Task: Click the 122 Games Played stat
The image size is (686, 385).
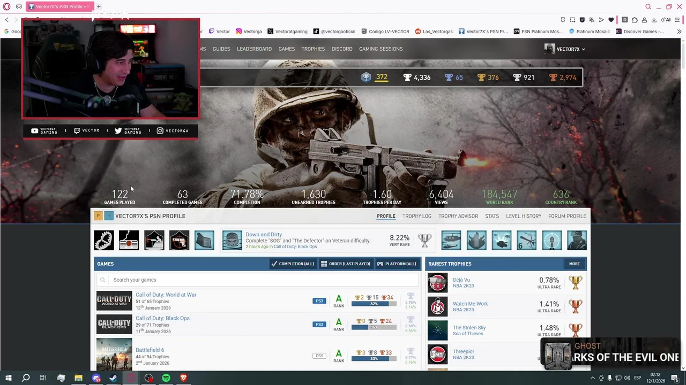Action: point(120,197)
